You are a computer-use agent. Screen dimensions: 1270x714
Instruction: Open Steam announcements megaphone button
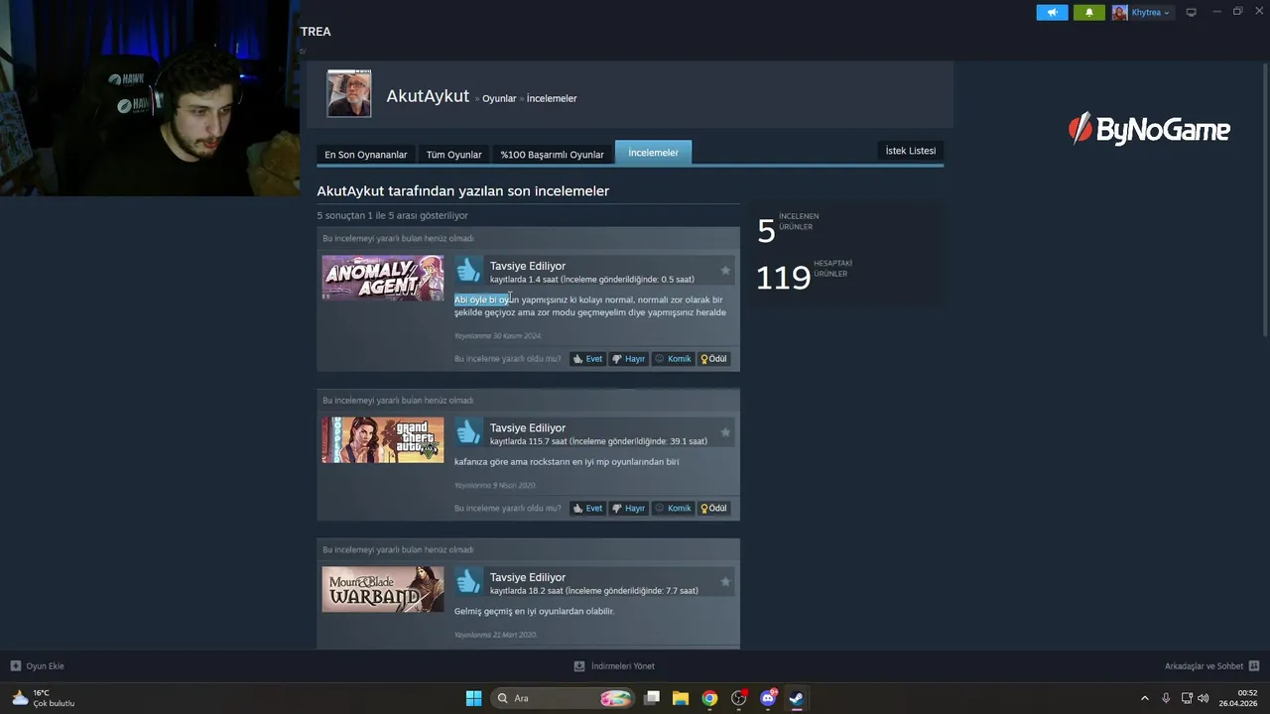click(1052, 13)
